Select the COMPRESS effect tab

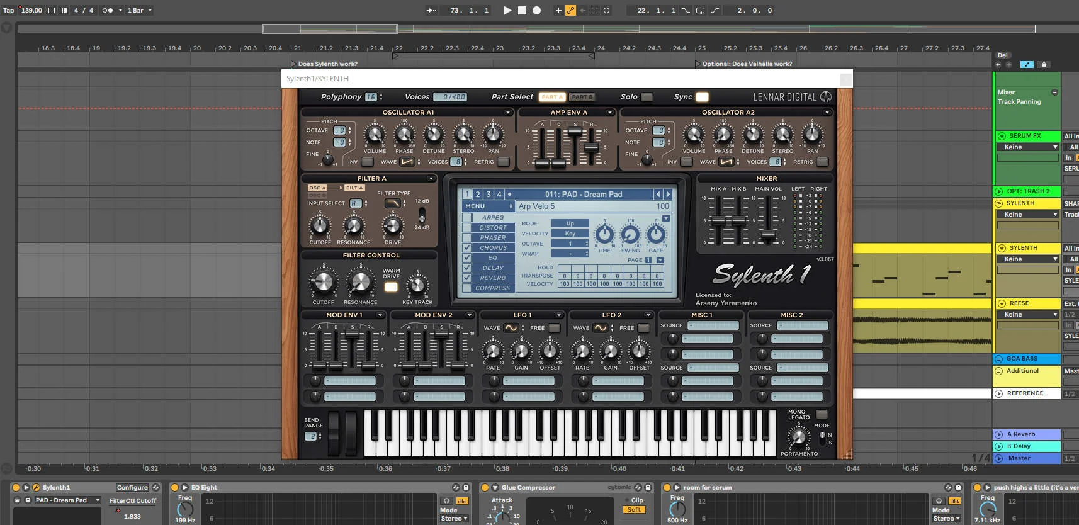coord(493,288)
